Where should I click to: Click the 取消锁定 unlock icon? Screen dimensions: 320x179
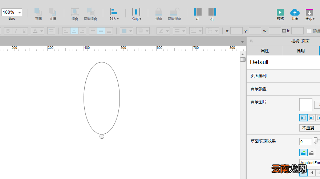tap(174, 12)
